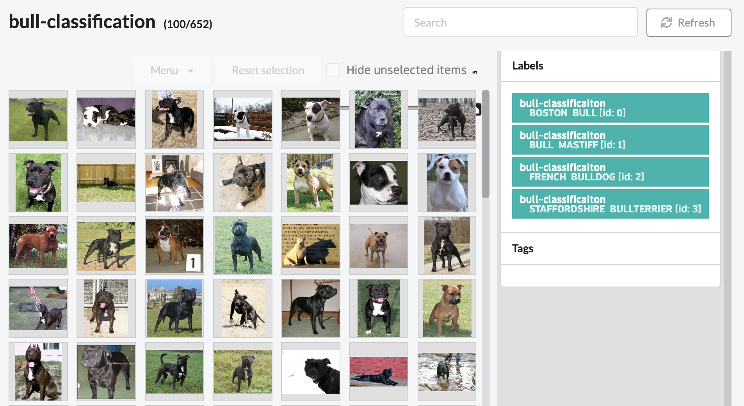Select brown dog before wire cage thumbnail
This screenshot has height=406, width=744.
pyautogui.click(x=106, y=308)
